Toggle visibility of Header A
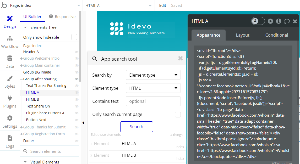The height and width of the screenshot is (164, 300). tap(77, 52)
